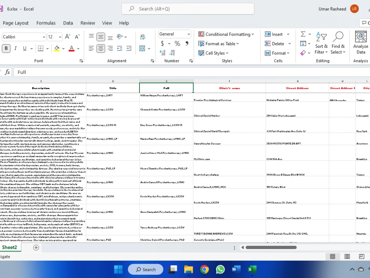Open fill color dropdown arrow
The width and height of the screenshot is (370, 278).
click(63, 49)
